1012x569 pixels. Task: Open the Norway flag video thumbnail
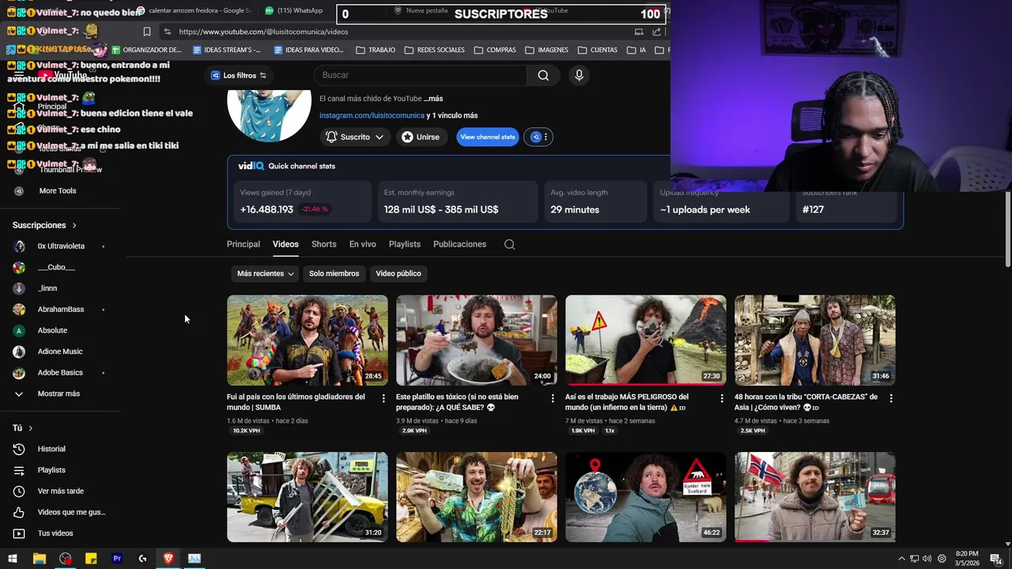(x=815, y=497)
